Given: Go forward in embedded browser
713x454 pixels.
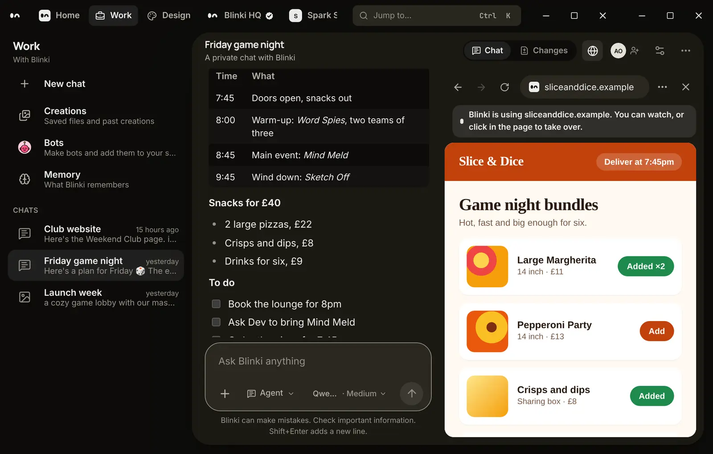Looking at the screenshot, I should pyautogui.click(x=481, y=87).
